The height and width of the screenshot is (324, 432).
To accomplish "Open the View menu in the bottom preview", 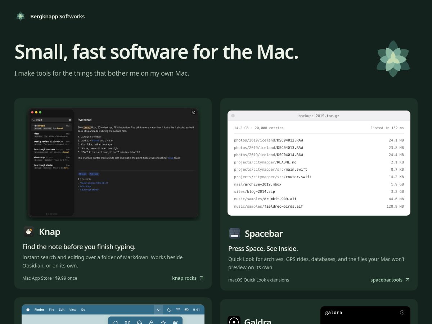I will pyautogui.click(x=73, y=310).
